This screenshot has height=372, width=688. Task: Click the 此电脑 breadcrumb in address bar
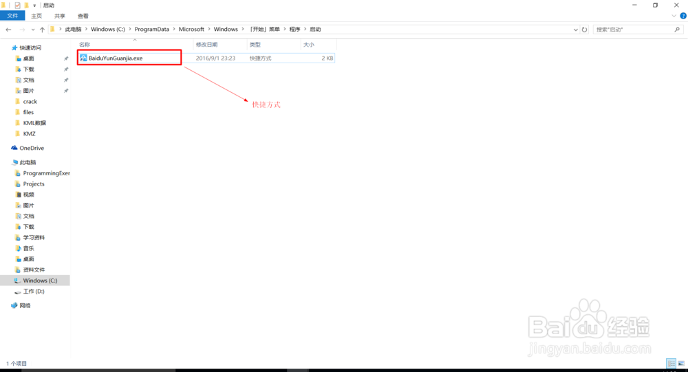pyautogui.click(x=74, y=30)
